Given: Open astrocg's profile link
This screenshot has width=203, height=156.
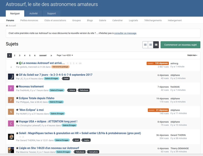Looking at the screenshot, I should coord(174,64).
